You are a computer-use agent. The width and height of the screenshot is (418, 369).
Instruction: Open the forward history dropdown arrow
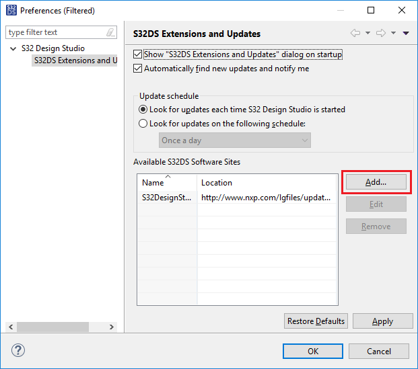pyautogui.click(x=393, y=33)
